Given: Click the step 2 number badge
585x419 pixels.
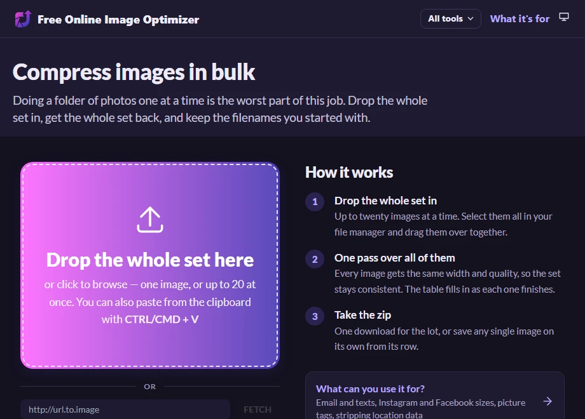Looking at the screenshot, I should [x=315, y=259].
